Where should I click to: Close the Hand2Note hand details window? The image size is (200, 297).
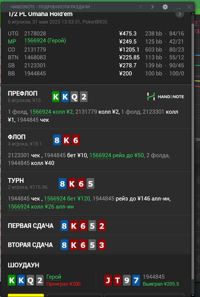(189, 7)
